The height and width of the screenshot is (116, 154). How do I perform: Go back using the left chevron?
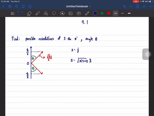pos(3,6)
